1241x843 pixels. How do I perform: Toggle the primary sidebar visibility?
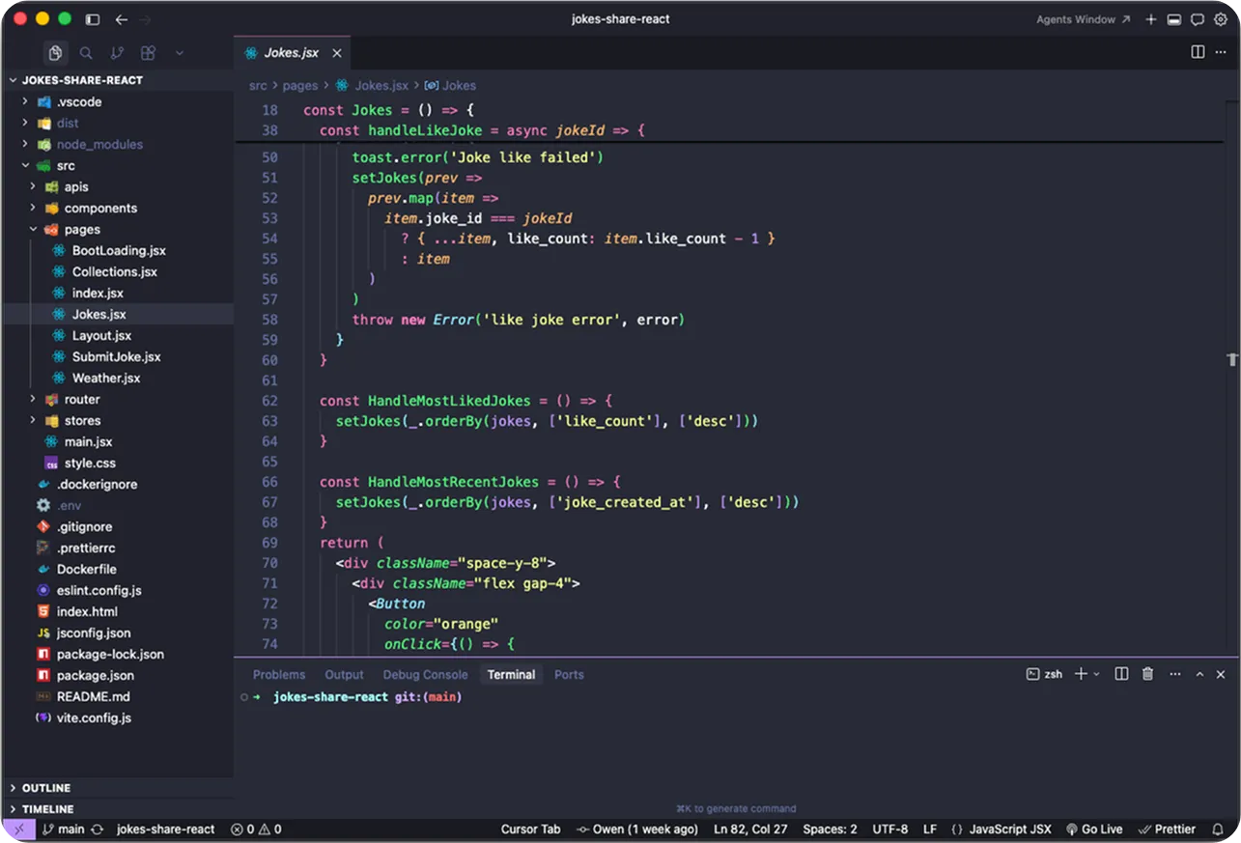(92, 19)
